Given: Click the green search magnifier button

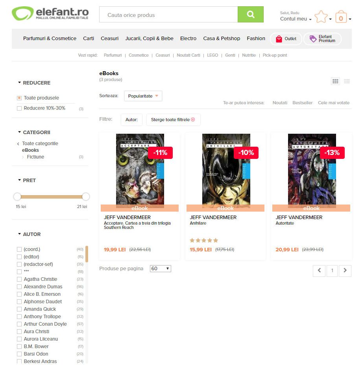Looking at the screenshot, I should [250, 15].
